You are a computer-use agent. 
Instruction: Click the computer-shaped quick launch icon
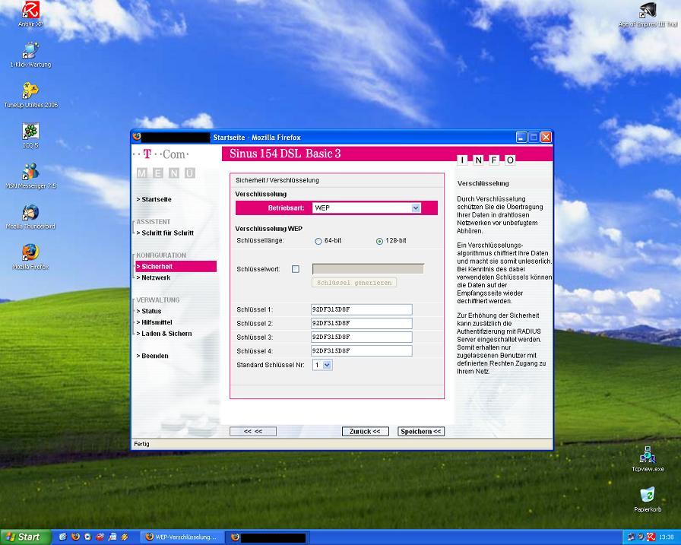click(x=112, y=537)
